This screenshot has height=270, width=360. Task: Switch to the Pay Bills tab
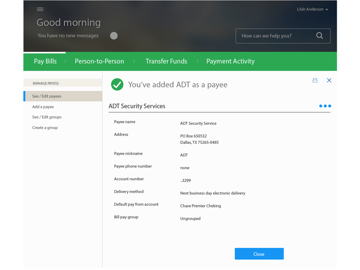(x=45, y=61)
